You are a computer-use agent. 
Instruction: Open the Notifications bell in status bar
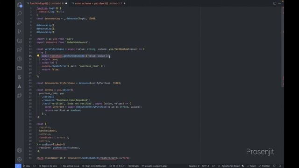coord(280,166)
